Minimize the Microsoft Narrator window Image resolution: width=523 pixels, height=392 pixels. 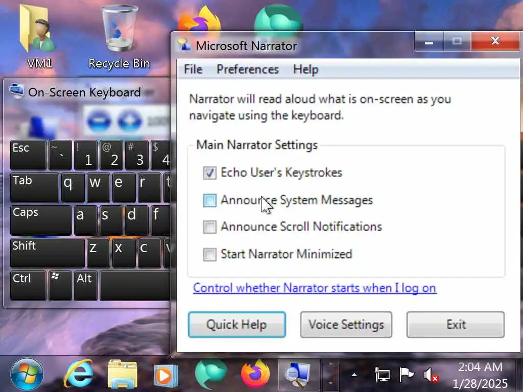point(429,42)
